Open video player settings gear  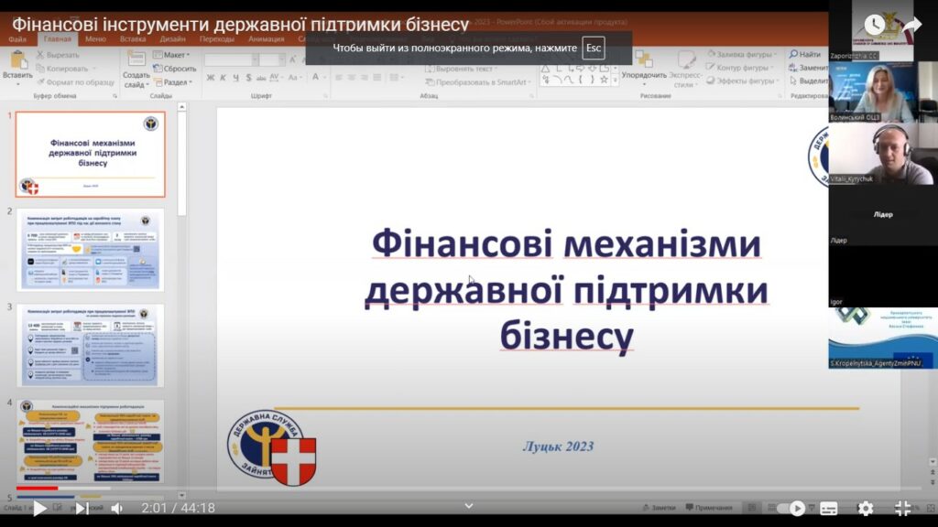[x=866, y=509]
